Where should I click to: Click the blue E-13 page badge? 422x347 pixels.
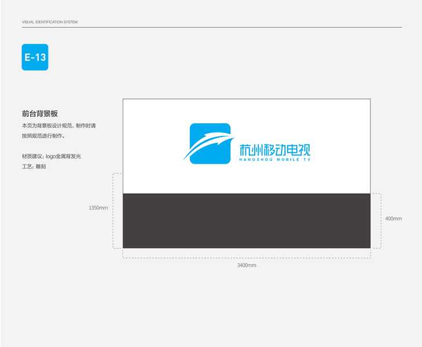[x=35, y=57]
